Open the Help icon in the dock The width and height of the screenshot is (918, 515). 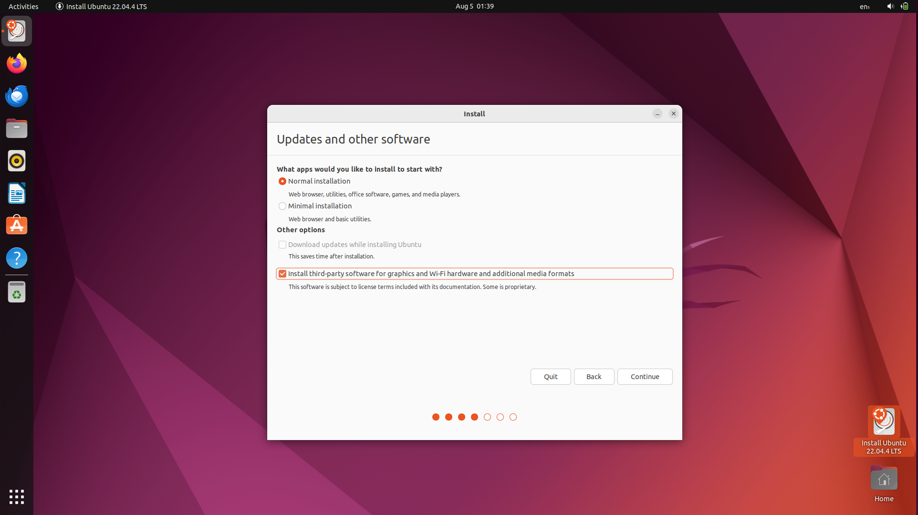tap(17, 258)
